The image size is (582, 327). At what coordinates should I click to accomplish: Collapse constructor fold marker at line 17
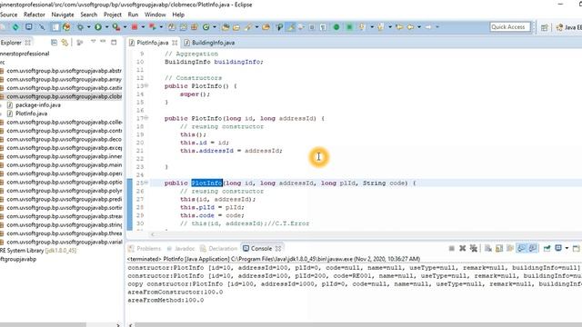(x=146, y=118)
